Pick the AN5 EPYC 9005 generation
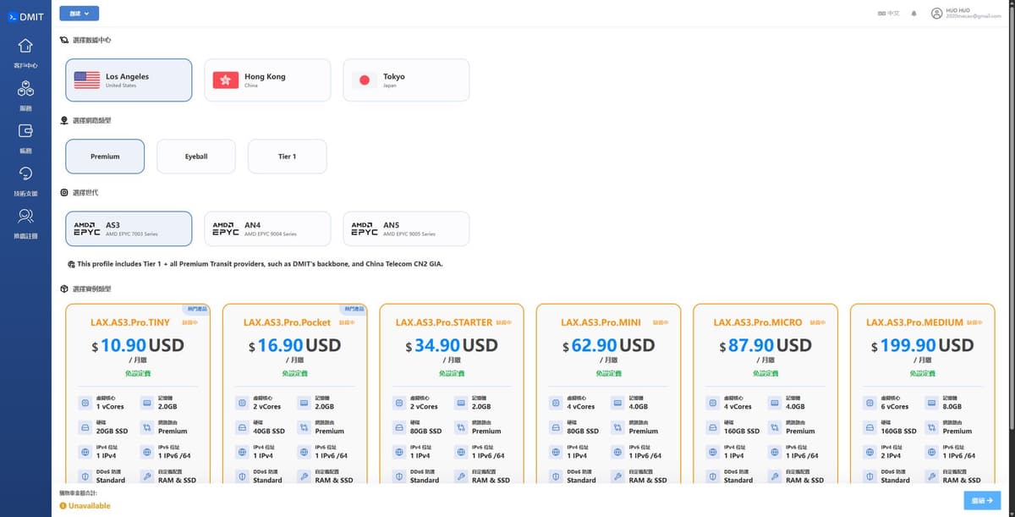 [406, 228]
